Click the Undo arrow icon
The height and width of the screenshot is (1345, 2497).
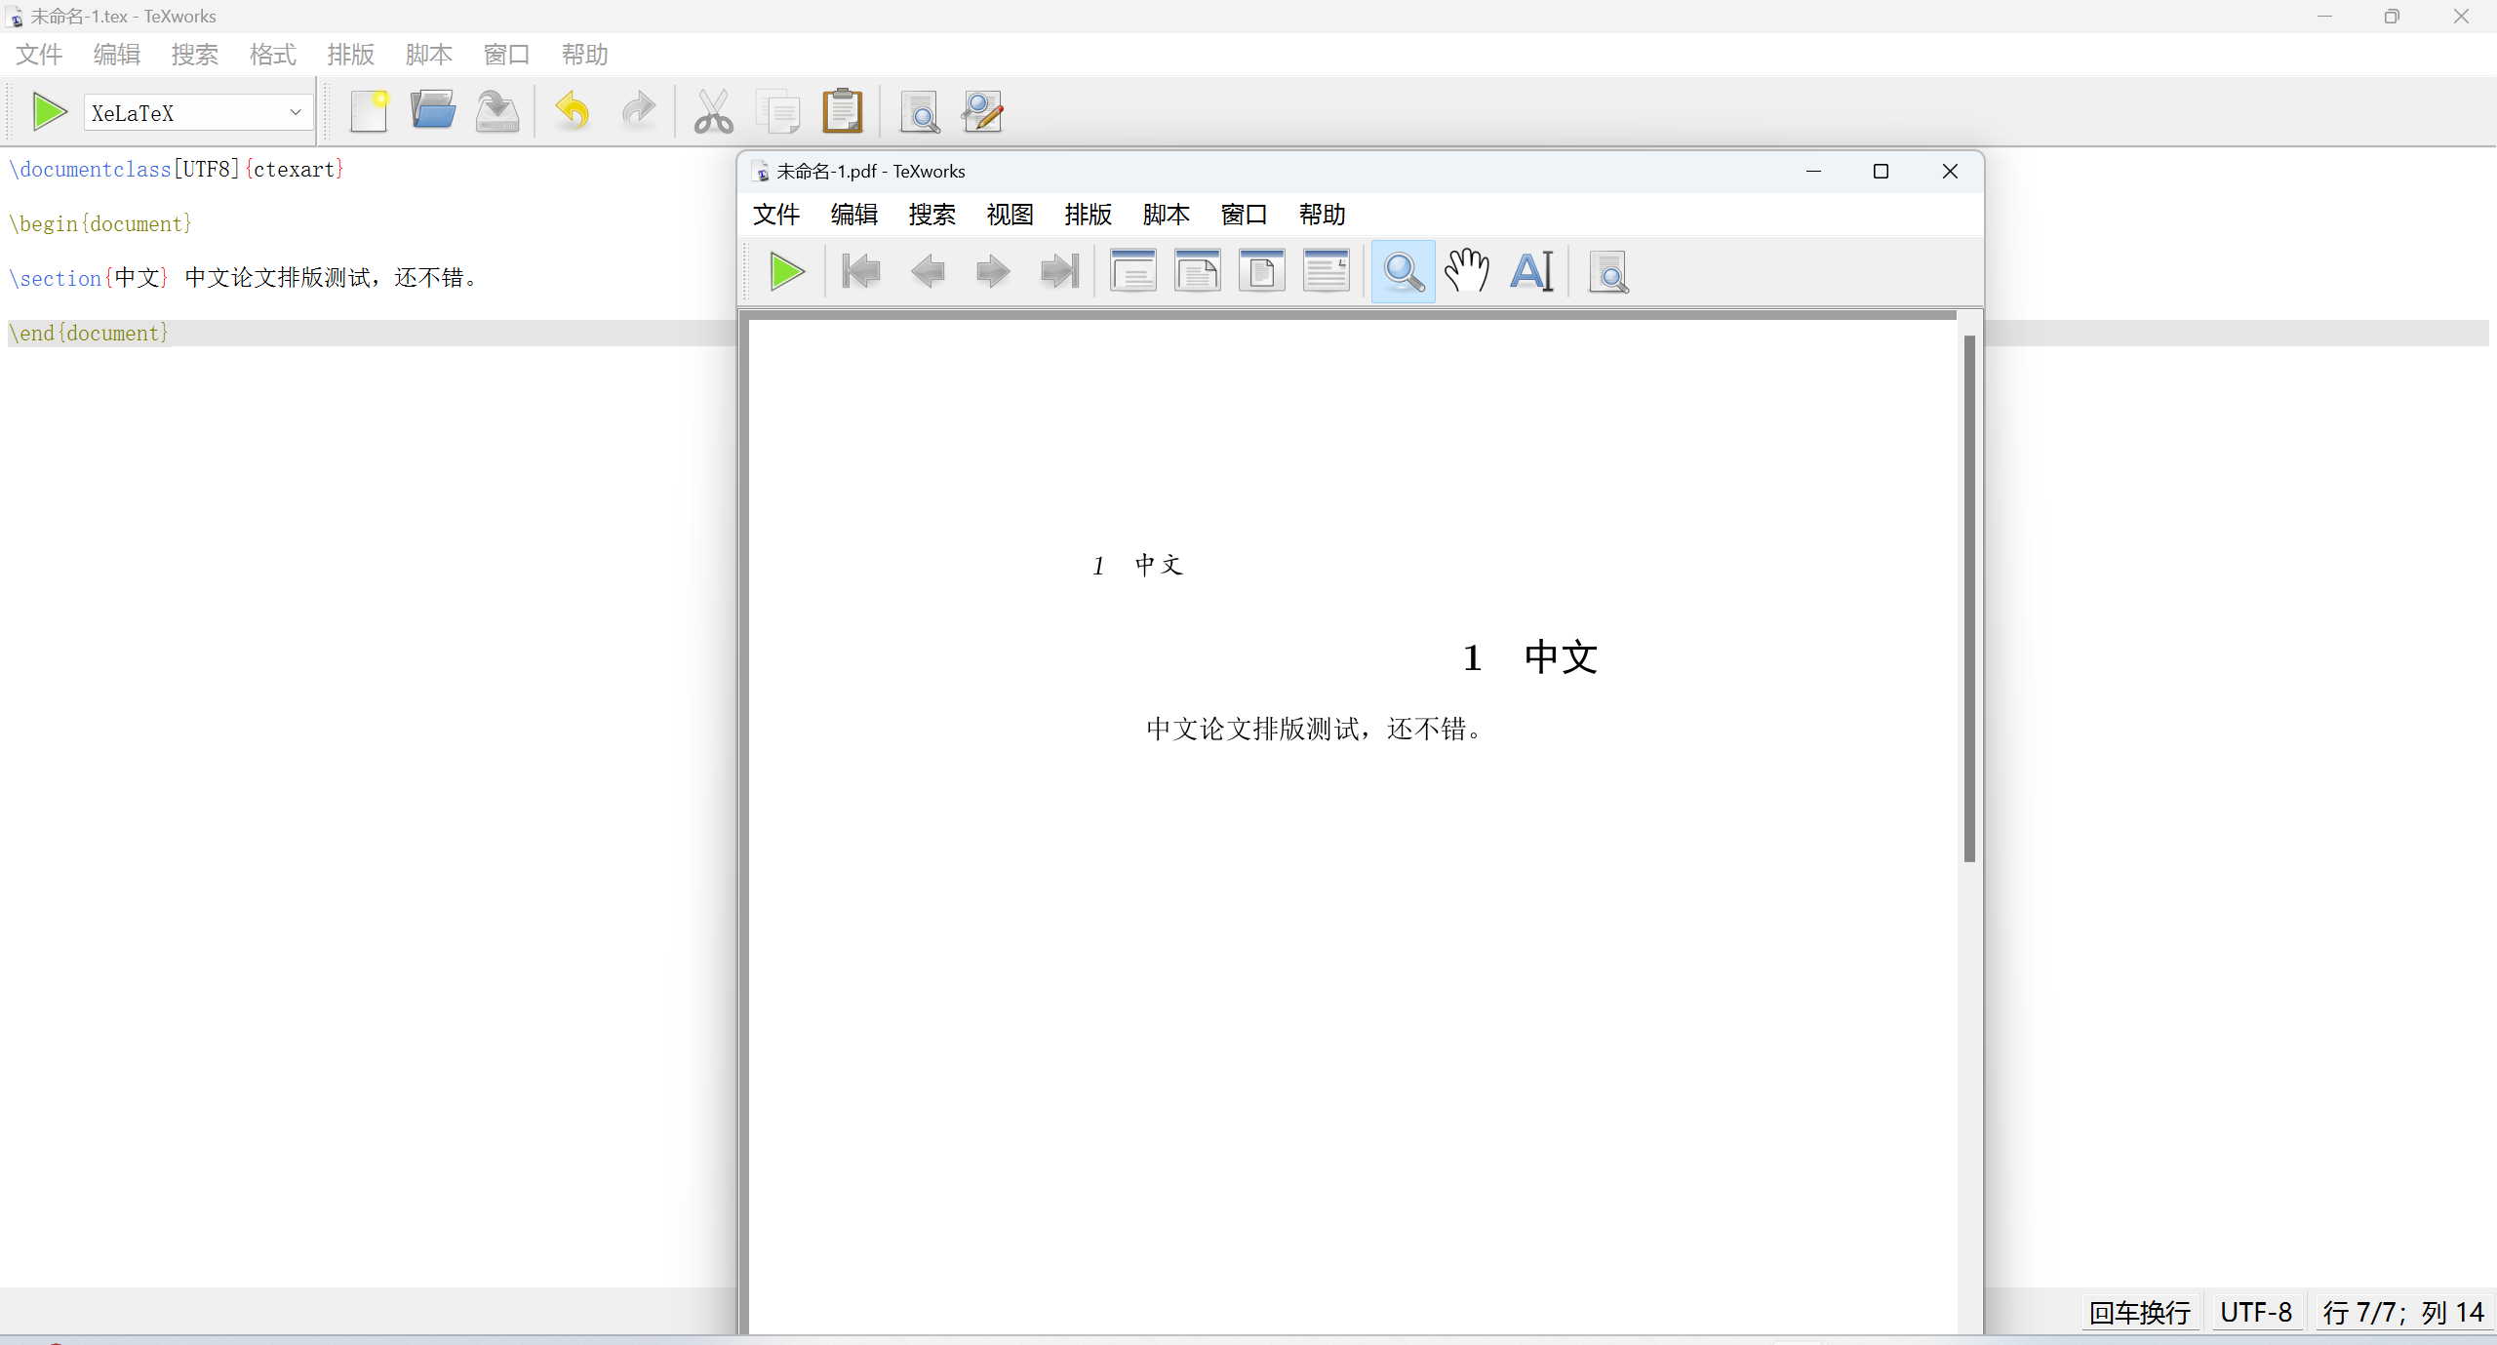click(x=573, y=112)
